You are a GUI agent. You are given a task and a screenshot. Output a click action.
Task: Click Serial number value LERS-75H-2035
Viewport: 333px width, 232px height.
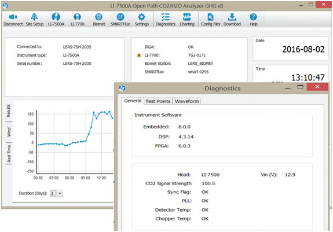[x=77, y=64]
